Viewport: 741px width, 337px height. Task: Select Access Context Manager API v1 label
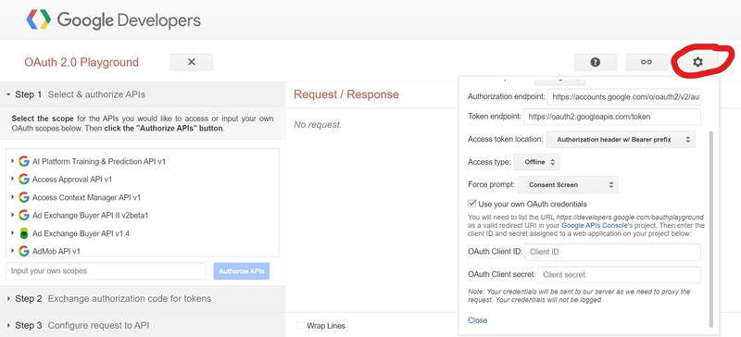(x=86, y=197)
